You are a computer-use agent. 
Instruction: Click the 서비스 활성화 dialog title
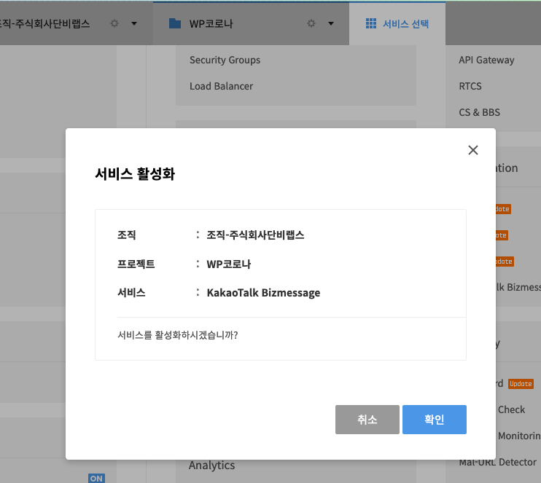(135, 174)
